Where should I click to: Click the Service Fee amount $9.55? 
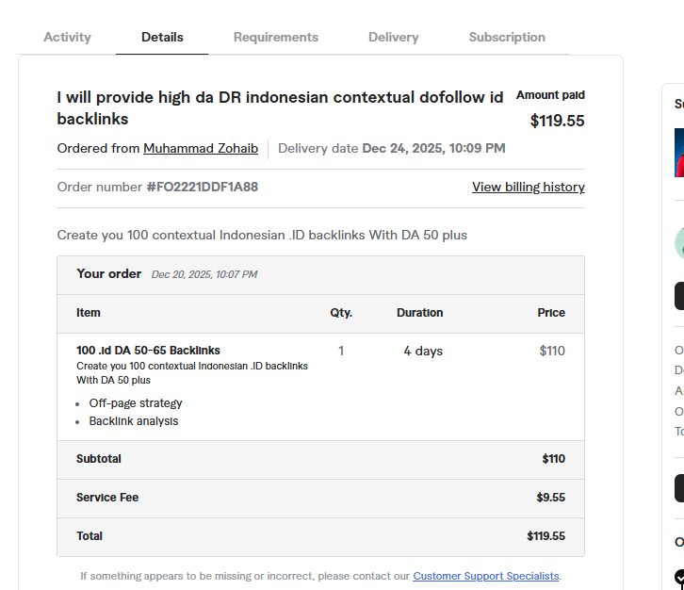coord(550,498)
